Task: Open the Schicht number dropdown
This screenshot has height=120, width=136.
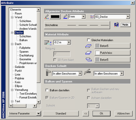Action: click(97, 106)
